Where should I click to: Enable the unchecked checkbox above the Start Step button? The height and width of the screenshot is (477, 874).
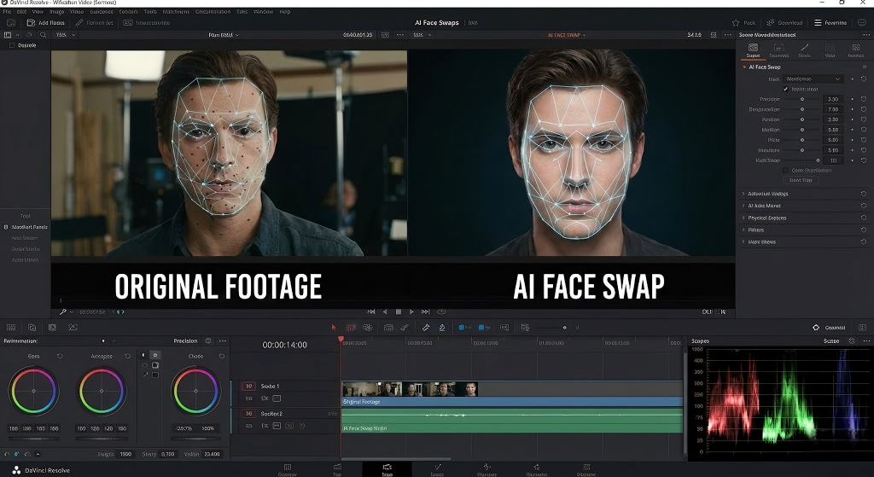tap(786, 170)
